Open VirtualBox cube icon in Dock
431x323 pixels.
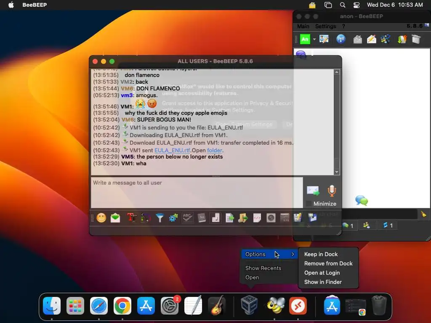249,305
